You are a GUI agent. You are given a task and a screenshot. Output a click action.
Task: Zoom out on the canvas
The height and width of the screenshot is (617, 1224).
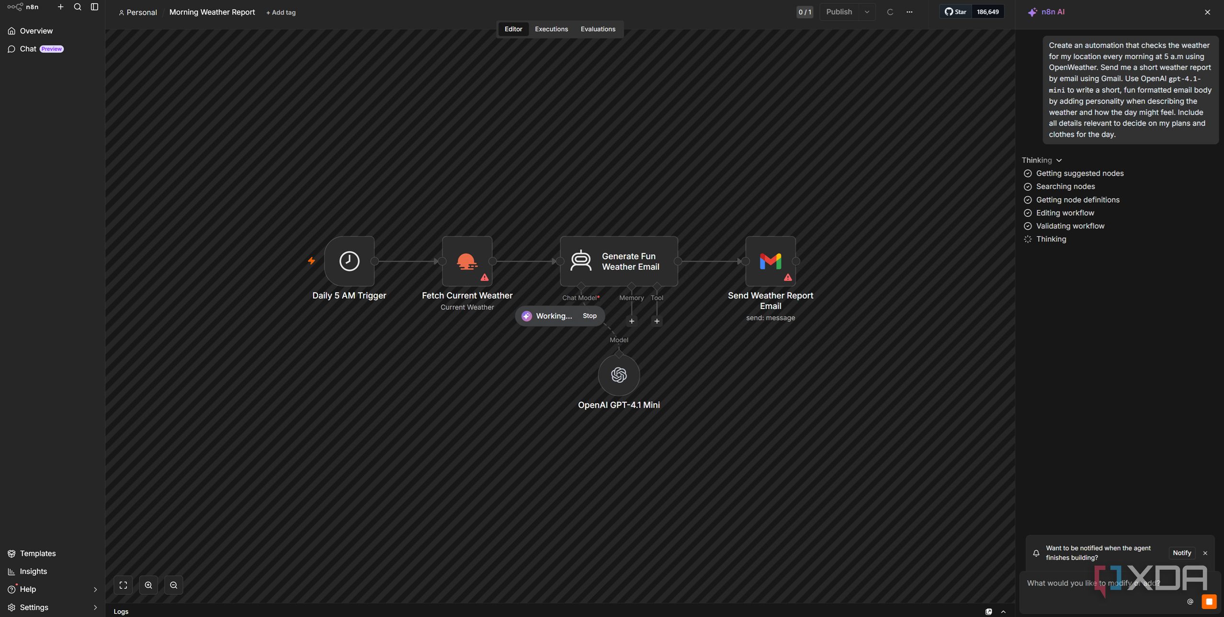point(173,585)
